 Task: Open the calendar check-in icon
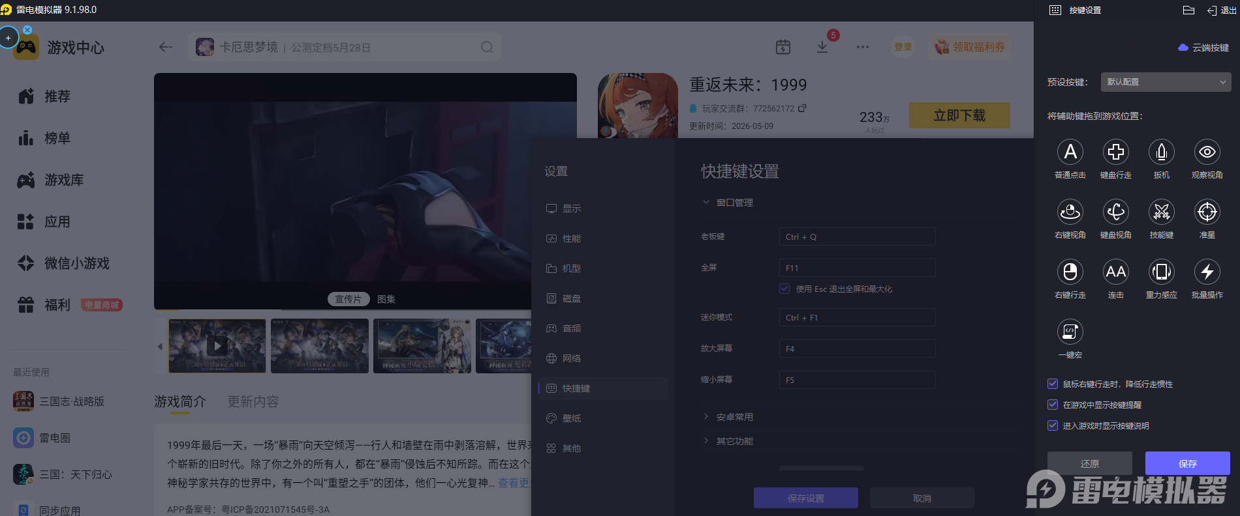tap(783, 47)
